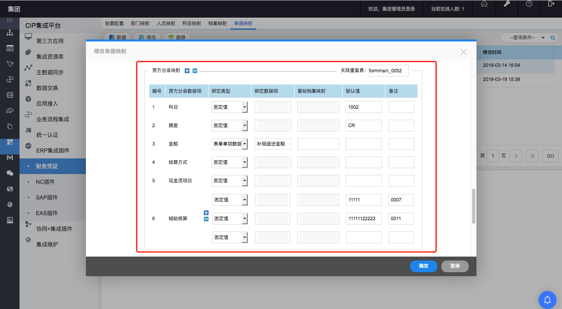Click the 取消 button
Screen dimensions: 562x309
455,266
